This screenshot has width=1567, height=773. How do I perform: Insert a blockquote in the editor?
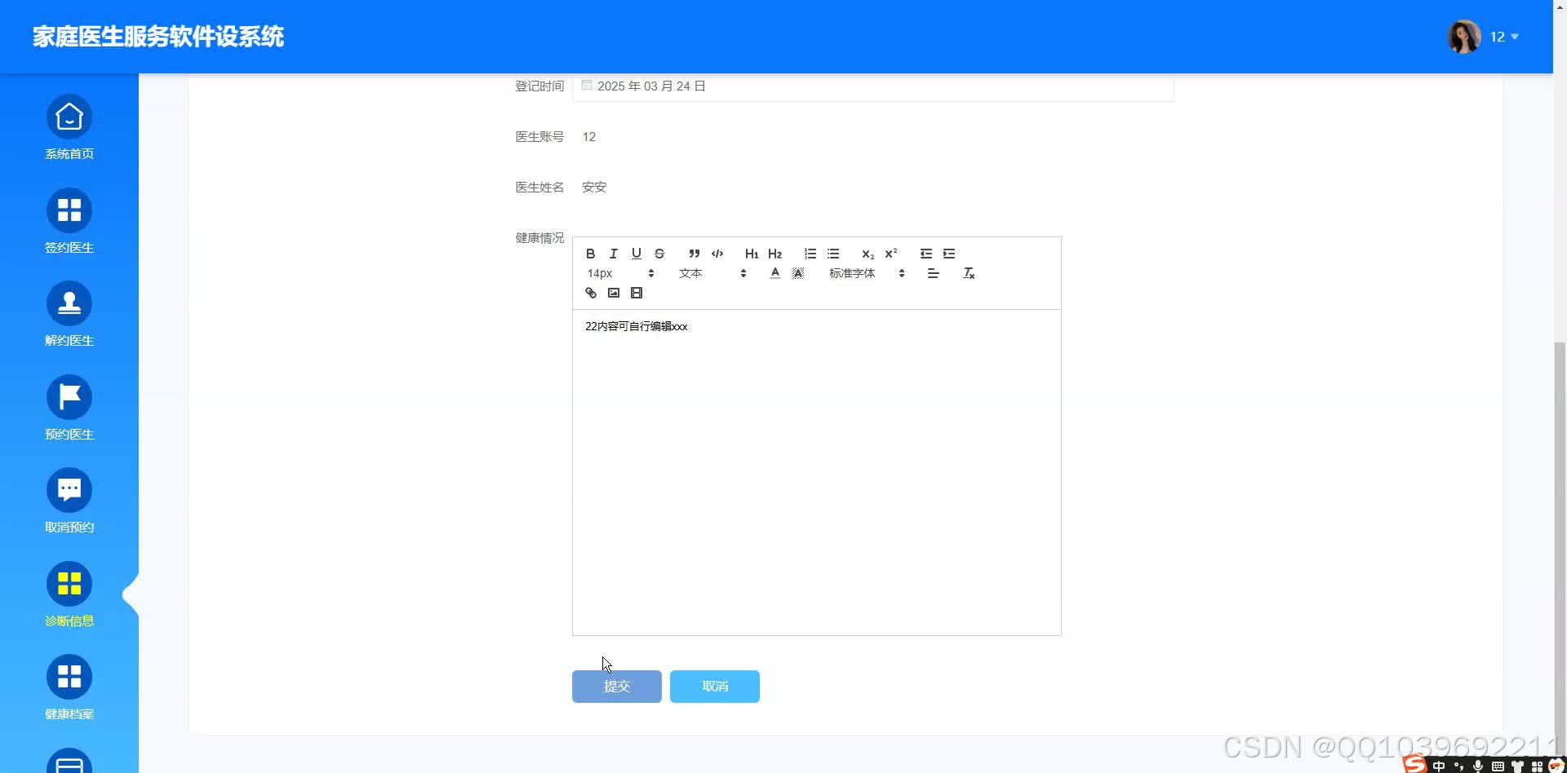pos(693,254)
